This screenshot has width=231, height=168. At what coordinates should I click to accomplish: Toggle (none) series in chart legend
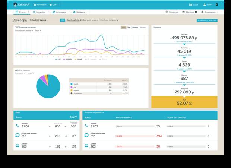[79, 59]
